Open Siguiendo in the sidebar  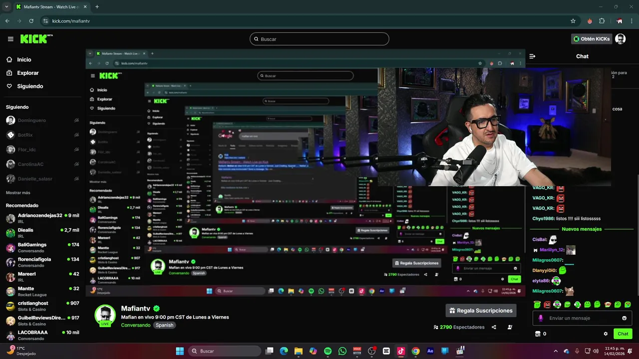(30, 86)
